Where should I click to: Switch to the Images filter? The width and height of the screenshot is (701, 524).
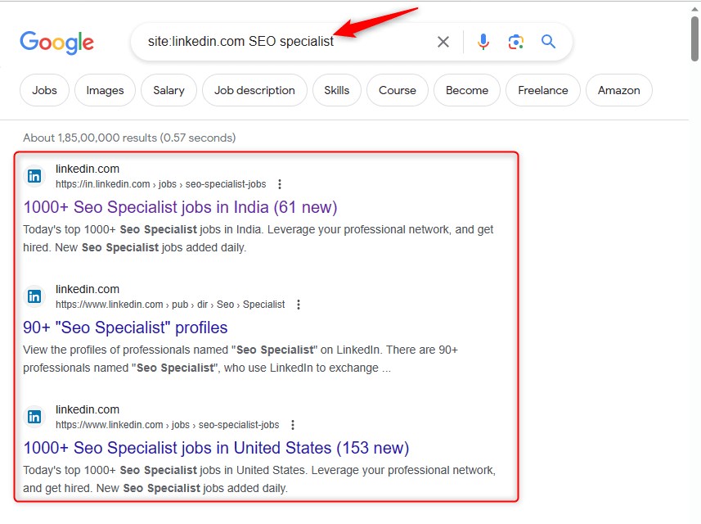(105, 90)
